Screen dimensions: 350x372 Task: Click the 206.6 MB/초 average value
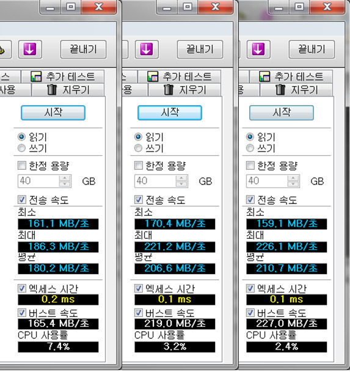[175, 269]
